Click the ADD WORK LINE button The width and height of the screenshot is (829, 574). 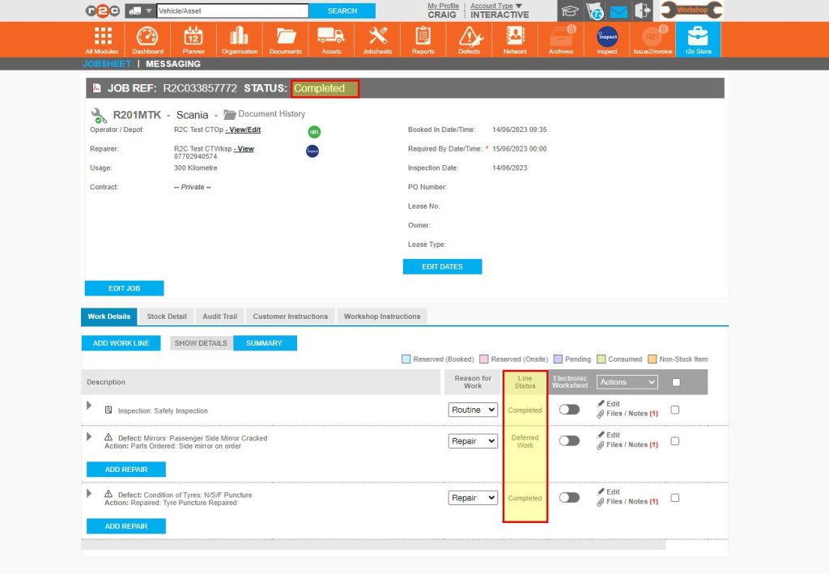(120, 342)
